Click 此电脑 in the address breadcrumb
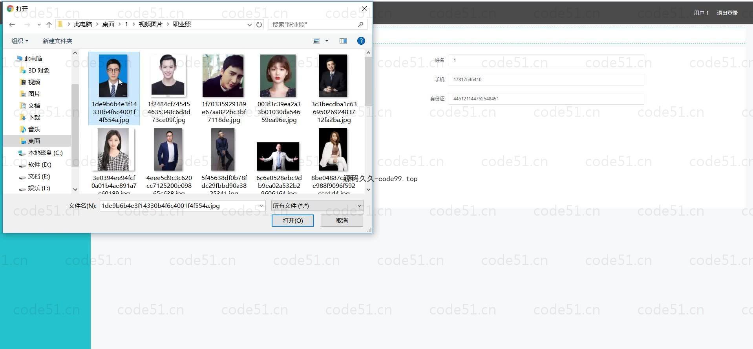 [x=83, y=24]
